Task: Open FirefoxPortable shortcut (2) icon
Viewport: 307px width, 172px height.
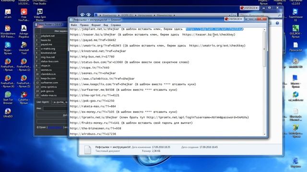Action: click(24, 64)
